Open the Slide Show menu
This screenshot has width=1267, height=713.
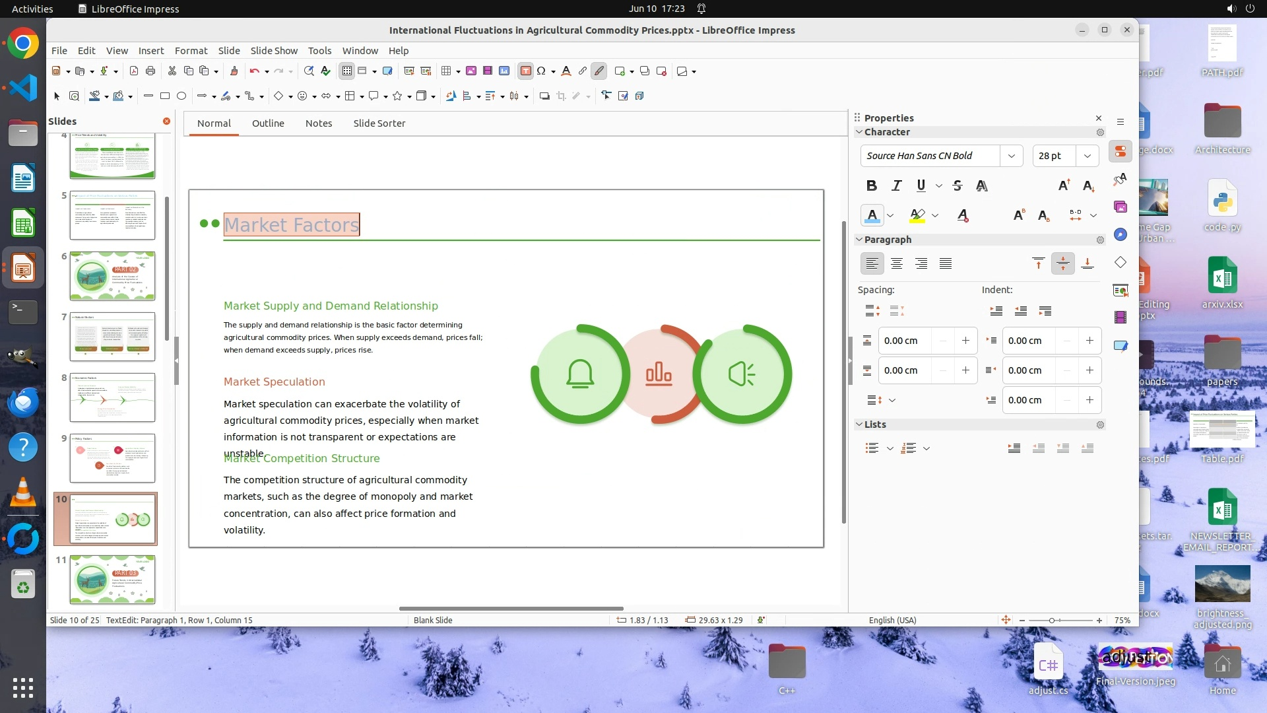pyautogui.click(x=274, y=51)
